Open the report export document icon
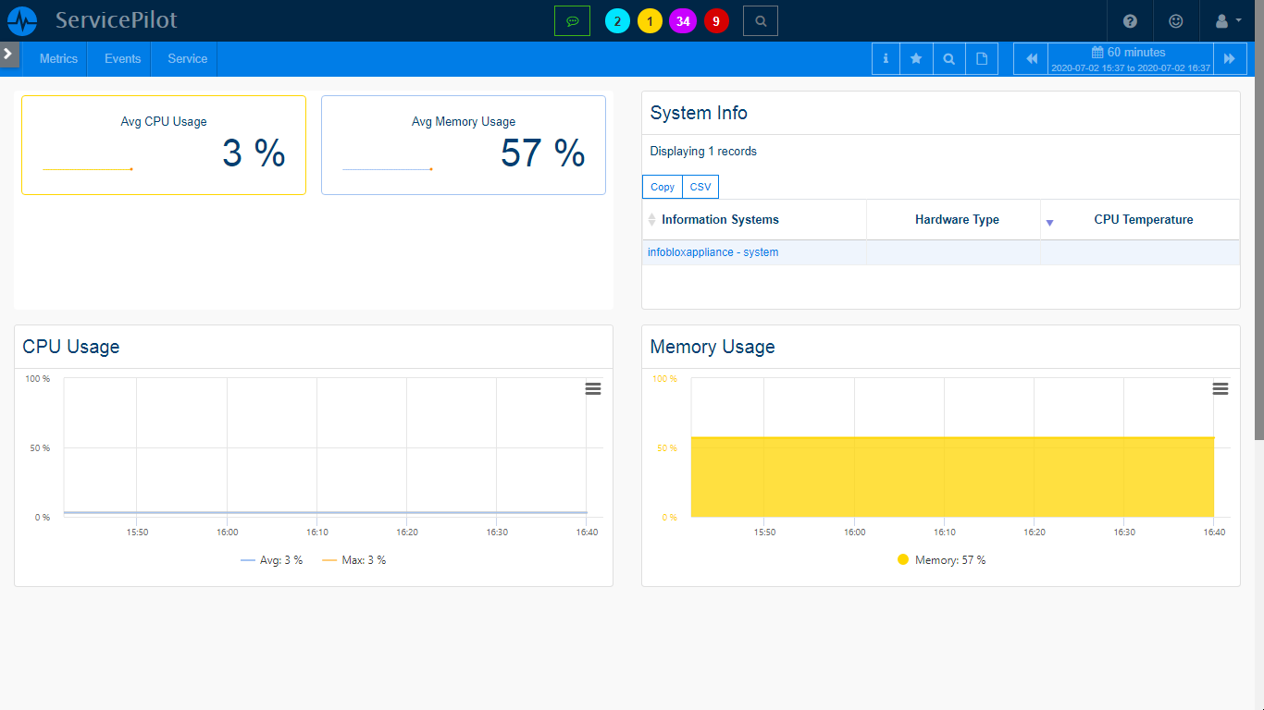The width and height of the screenshot is (1264, 710). click(982, 58)
